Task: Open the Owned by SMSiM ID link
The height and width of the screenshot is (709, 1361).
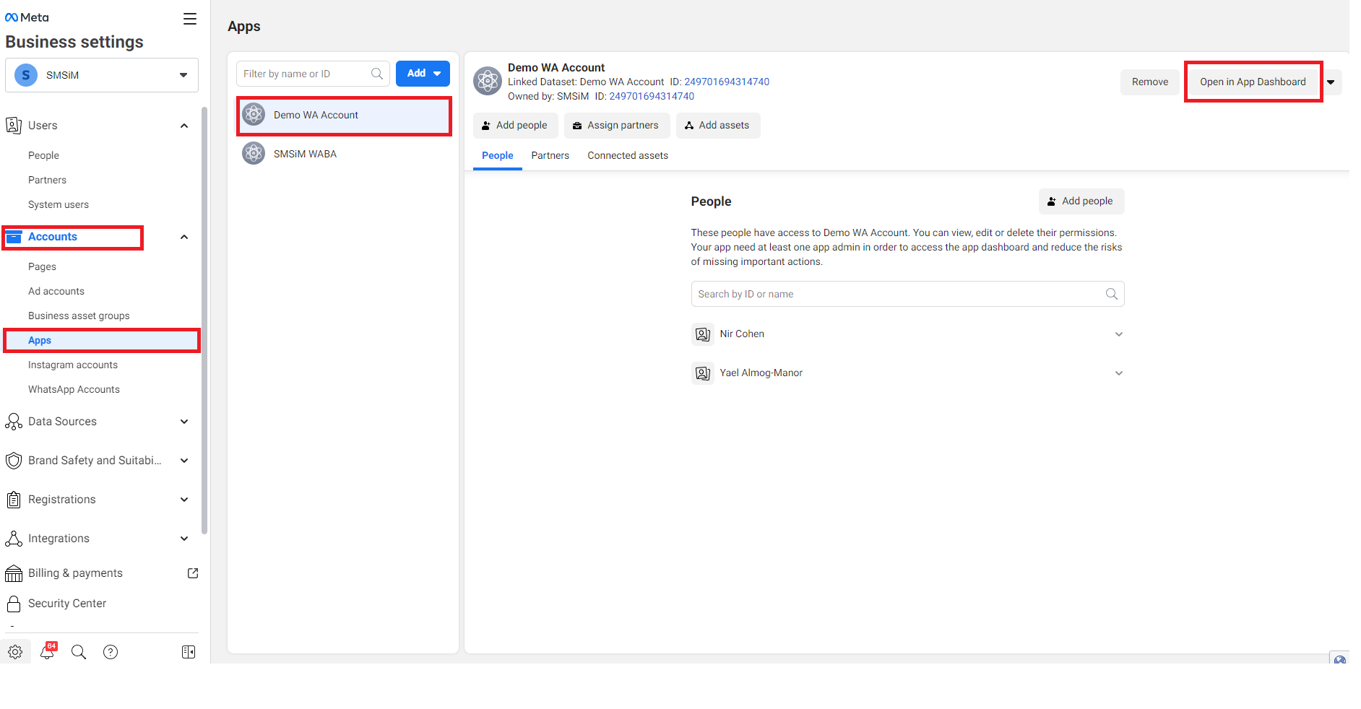Action: coord(652,96)
